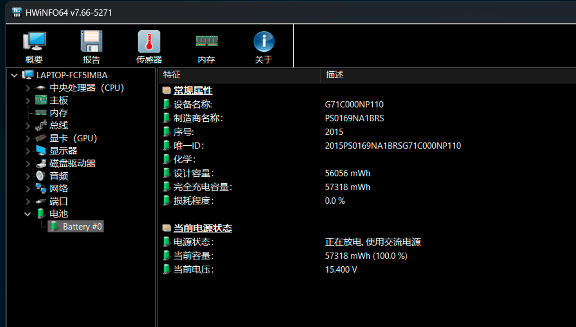Select Battery #0 in the tree
The width and height of the screenshot is (576, 327).
point(82,226)
